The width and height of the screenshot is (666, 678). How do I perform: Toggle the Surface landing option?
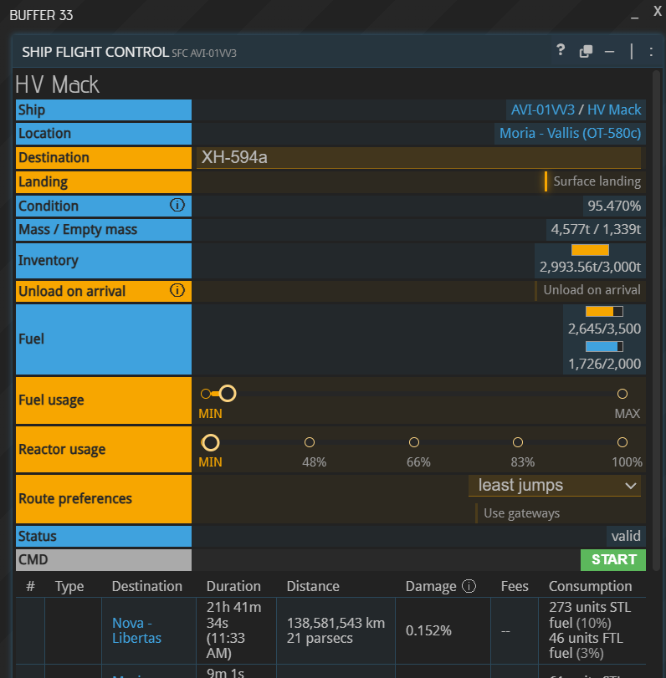592,181
